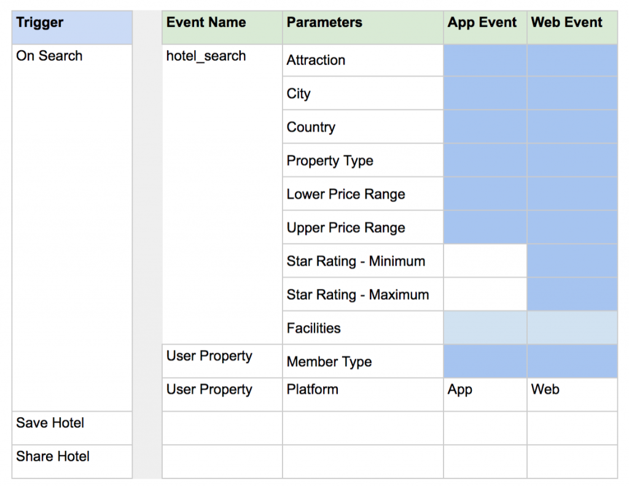The height and width of the screenshot is (487, 629).
Task: Select the City parameter cell
Action: coord(362,94)
